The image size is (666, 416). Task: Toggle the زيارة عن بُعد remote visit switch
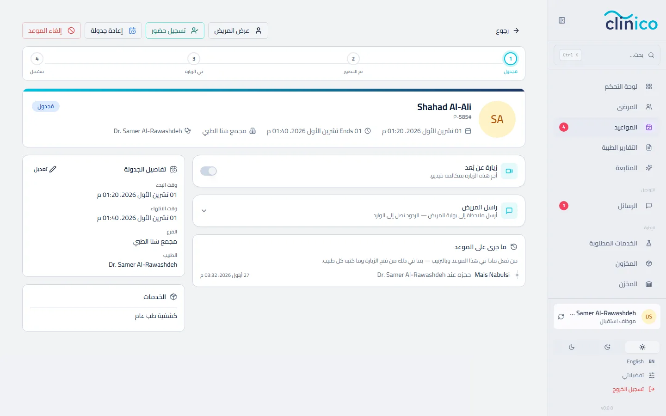(x=209, y=171)
